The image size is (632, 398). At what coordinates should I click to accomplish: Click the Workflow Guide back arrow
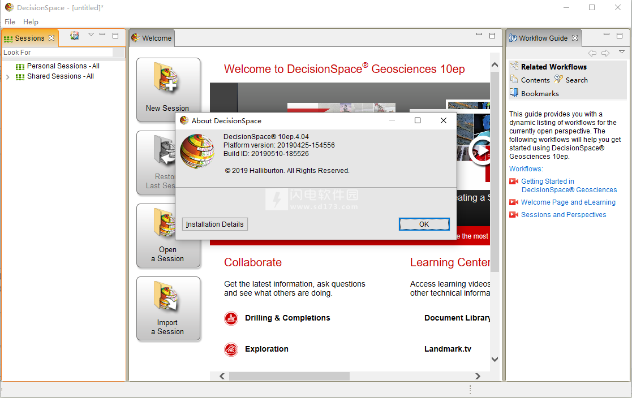[592, 53]
